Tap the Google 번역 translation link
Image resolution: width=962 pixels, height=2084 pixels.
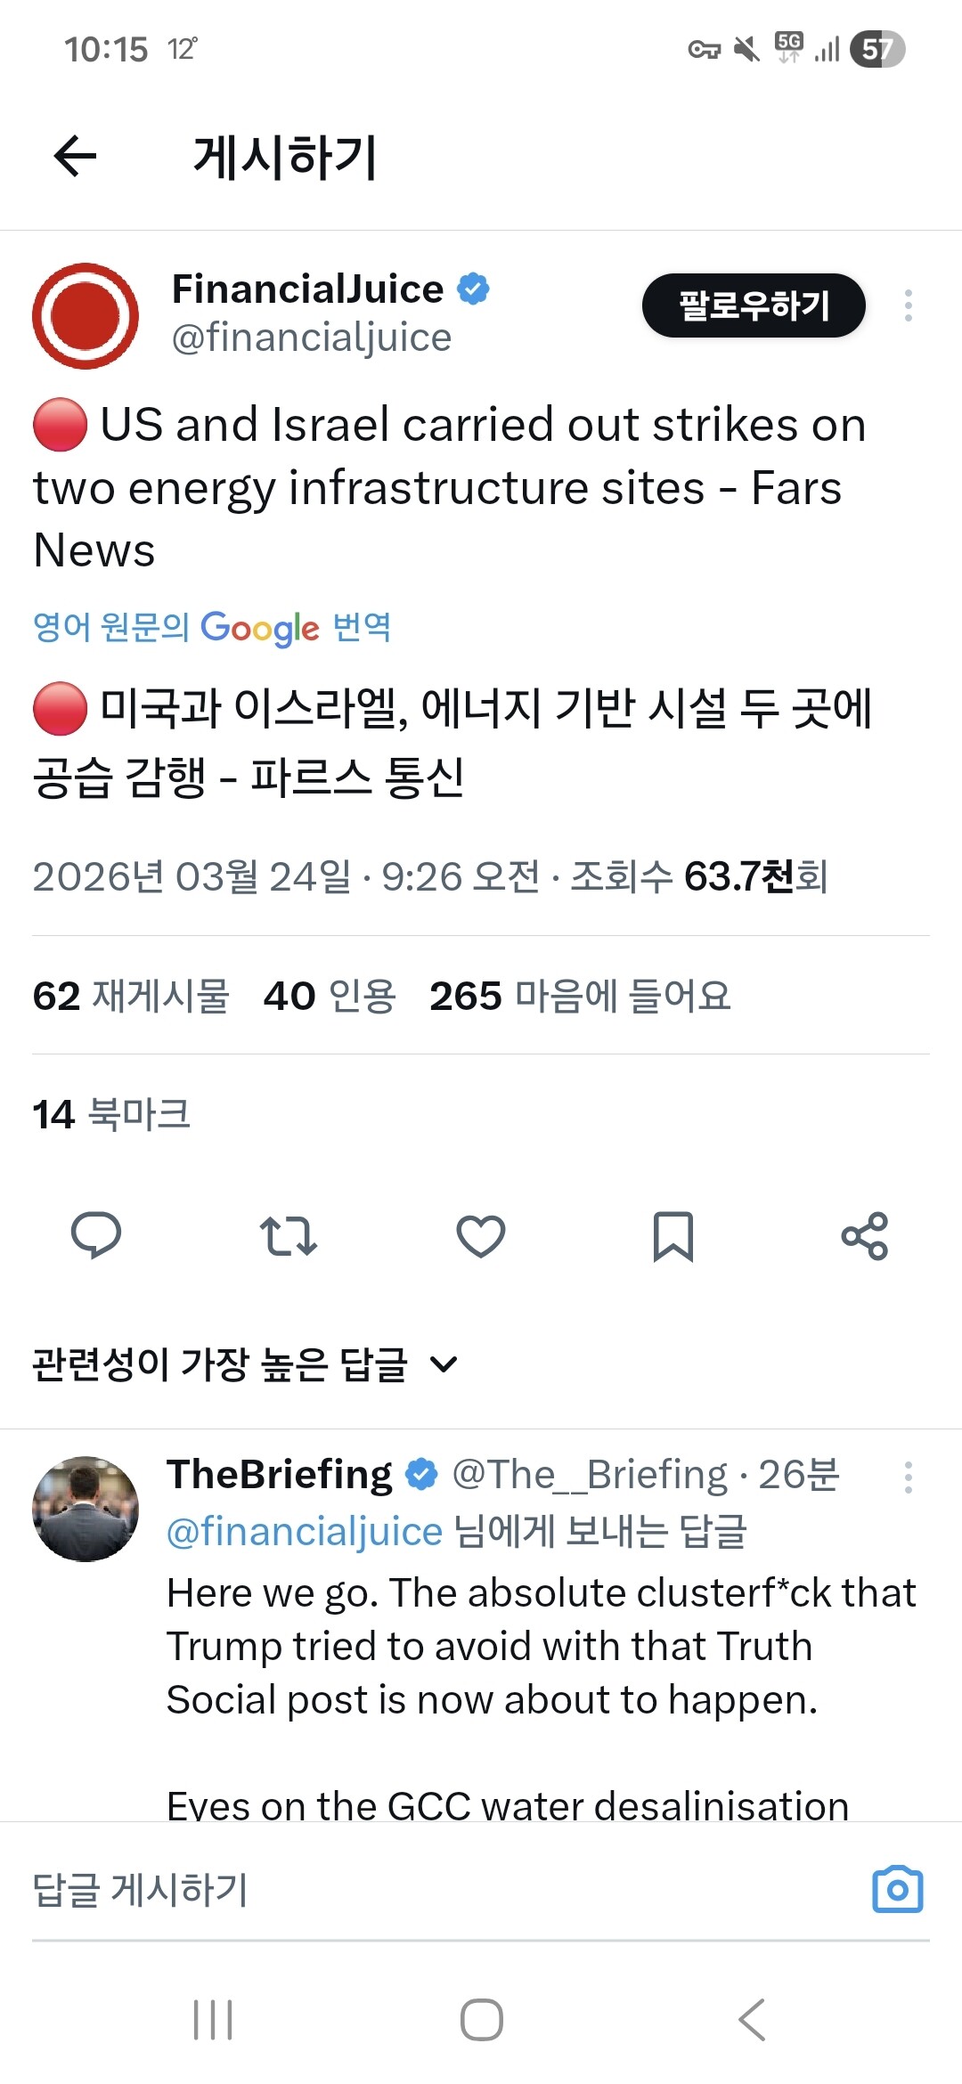coord(212,628)
